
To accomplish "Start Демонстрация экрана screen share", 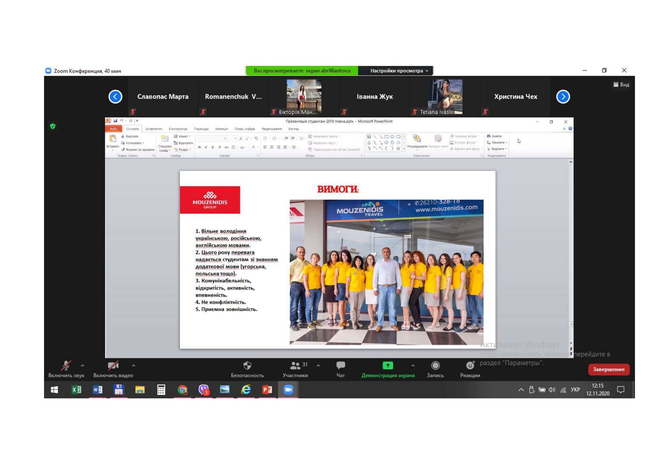I will 388,369.
